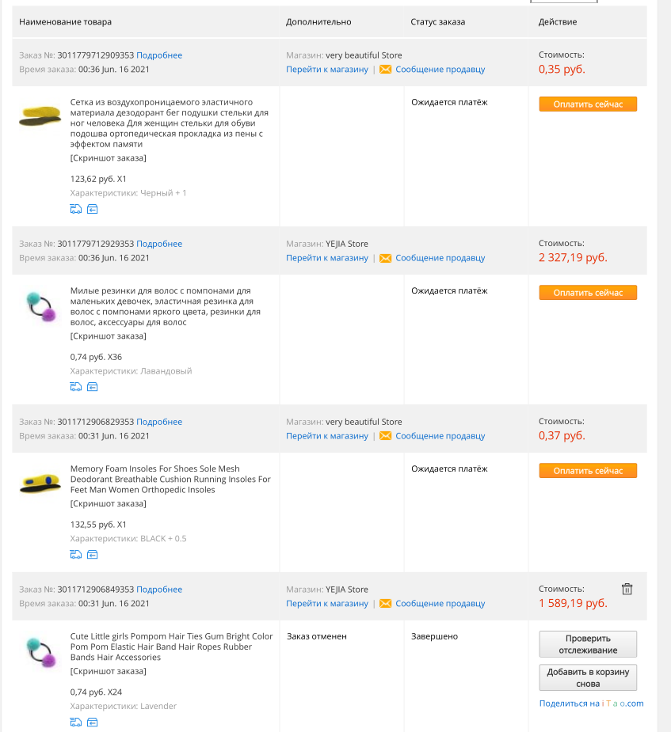This screenshot has height=732, width=671.
Task: Click the return box icon under the Лавандовый hair ties order
Action: point(93,386)
